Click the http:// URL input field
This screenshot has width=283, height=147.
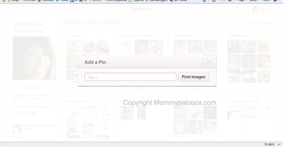coord(130,77)
